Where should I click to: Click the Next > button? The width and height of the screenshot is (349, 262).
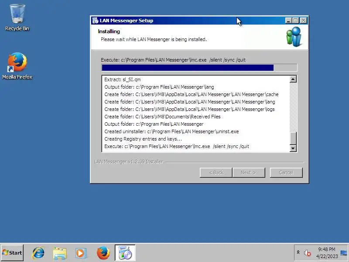[249, 172]
